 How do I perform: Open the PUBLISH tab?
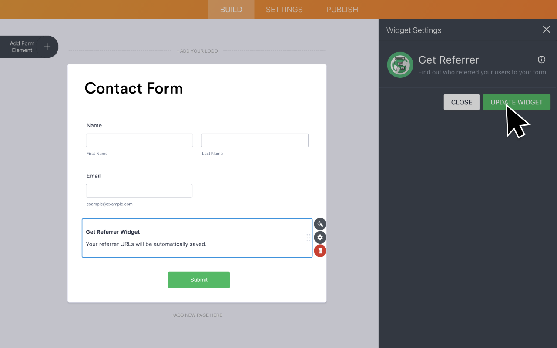[342, 9]
